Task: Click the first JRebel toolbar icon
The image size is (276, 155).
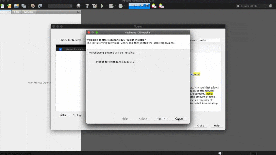Action: pos(154,6)
